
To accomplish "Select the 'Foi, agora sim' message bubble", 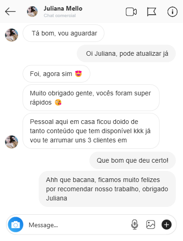I will [56, 74].
